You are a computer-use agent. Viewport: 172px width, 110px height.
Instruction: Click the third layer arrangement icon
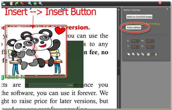(138, 54)
